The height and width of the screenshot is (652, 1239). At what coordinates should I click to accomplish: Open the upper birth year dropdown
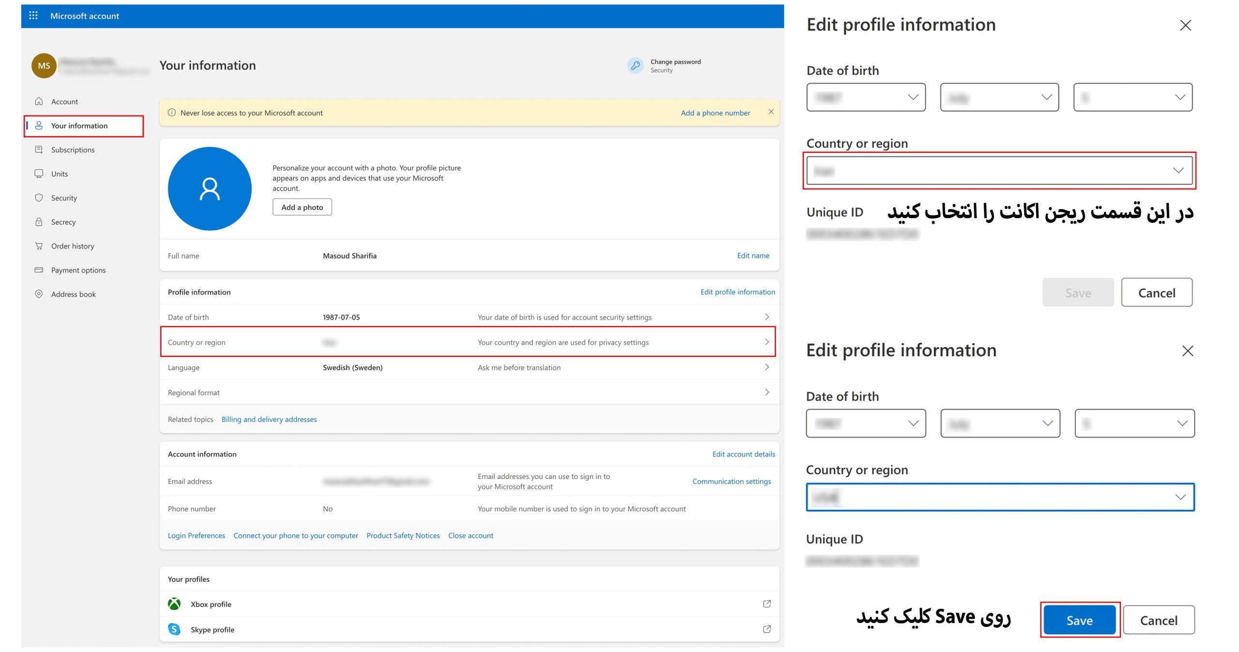(x=866, y=97)
